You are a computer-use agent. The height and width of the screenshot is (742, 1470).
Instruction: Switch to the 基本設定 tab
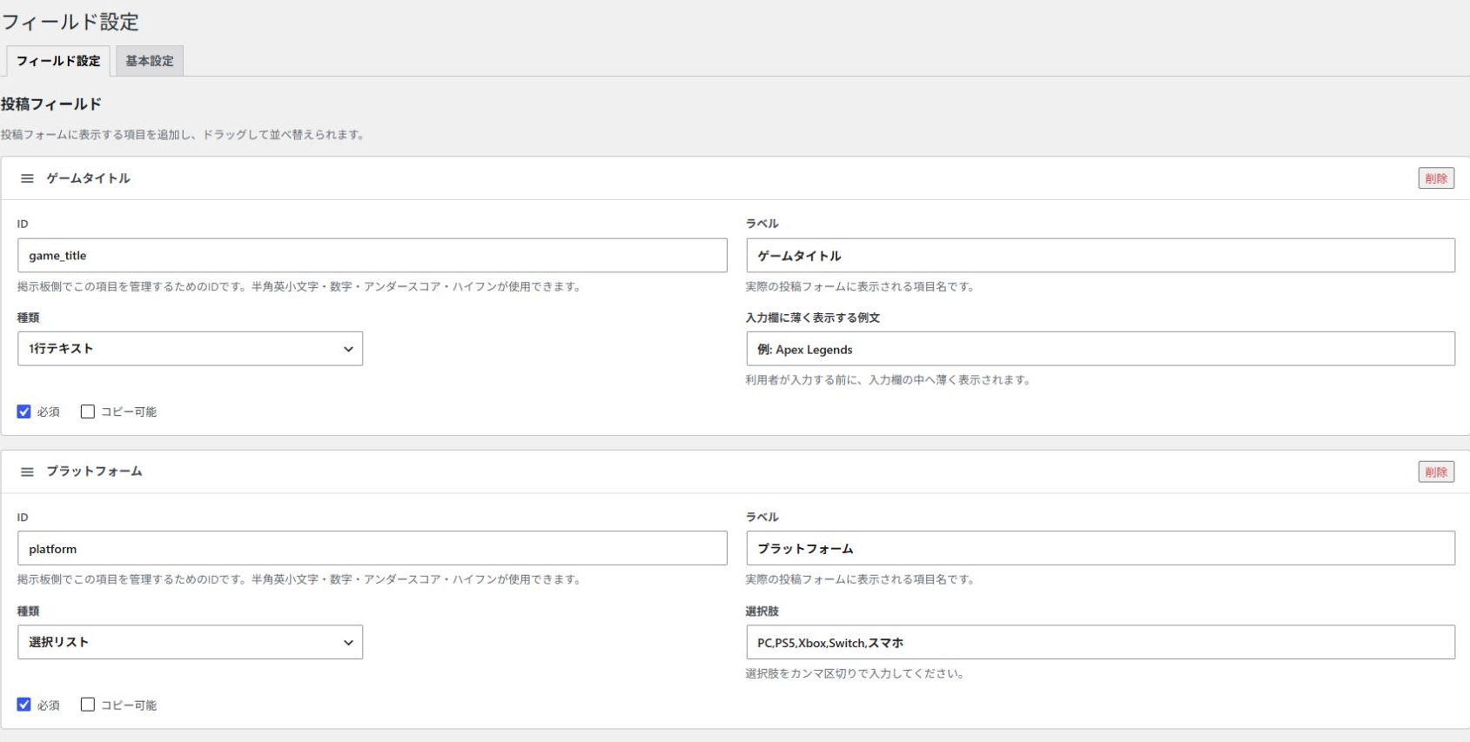(x=150, y=61)
